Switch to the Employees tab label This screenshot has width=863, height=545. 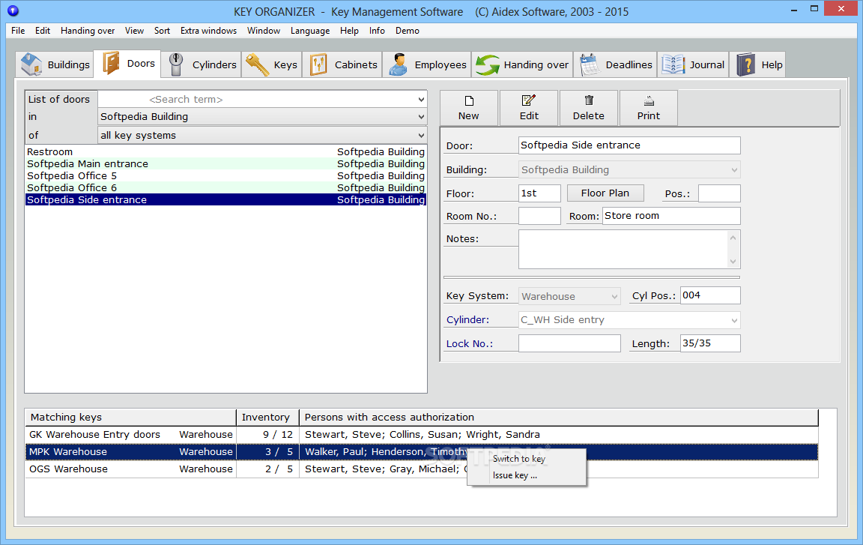coord(440,65)
